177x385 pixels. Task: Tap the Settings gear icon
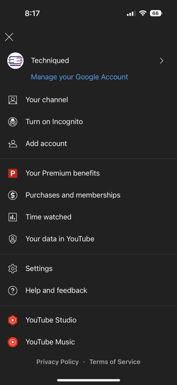point(13,268)
